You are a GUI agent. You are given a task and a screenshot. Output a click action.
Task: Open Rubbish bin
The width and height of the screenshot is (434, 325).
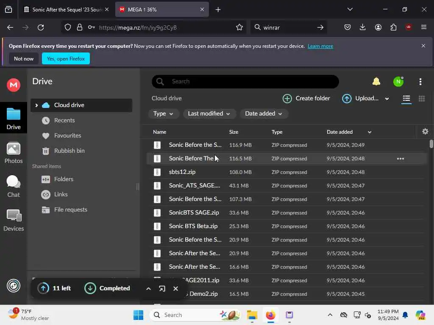[69, 151]
